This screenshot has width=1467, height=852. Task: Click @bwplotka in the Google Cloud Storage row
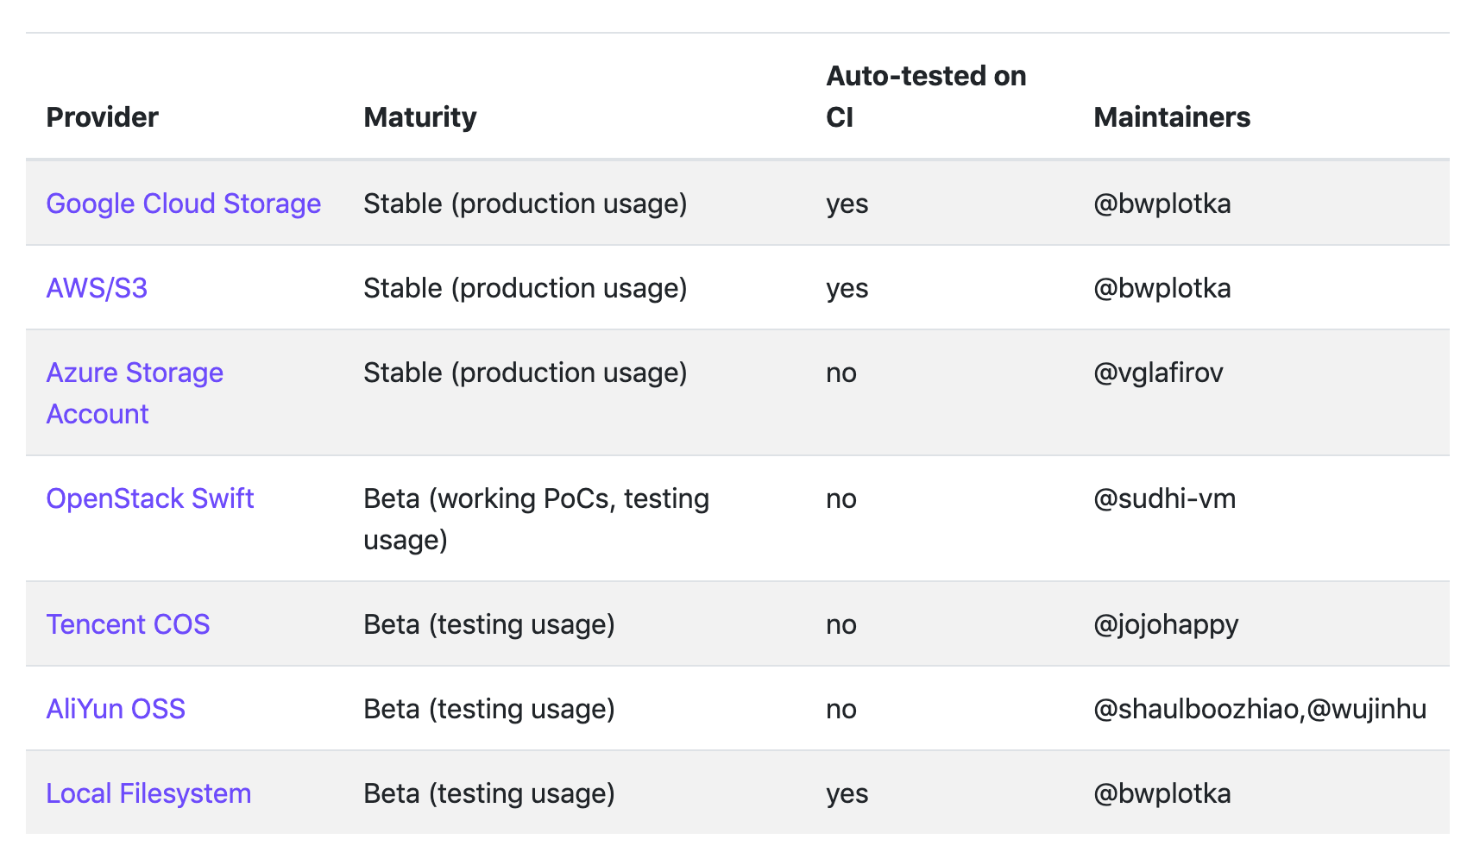(x=1162, y=204)
